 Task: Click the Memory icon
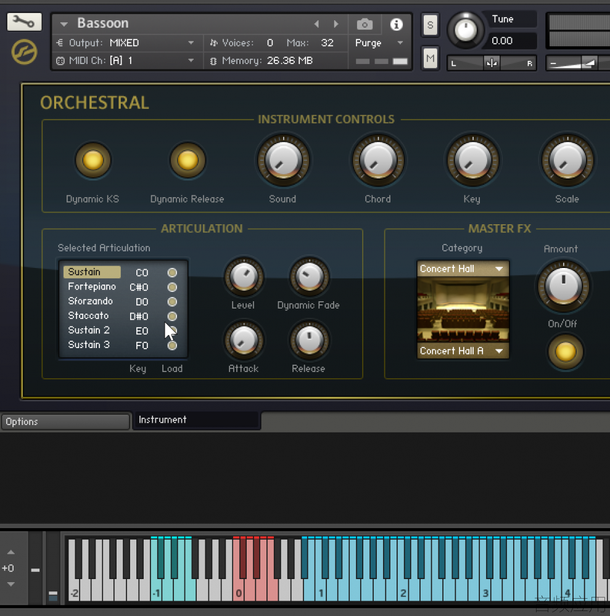213,61
